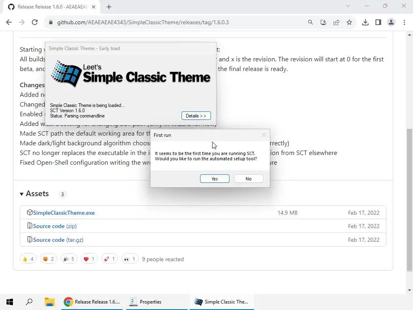Click the thumbs up reaction
Image resolution: width=413 pixels, height=310 pixels.
coord(28,259)
